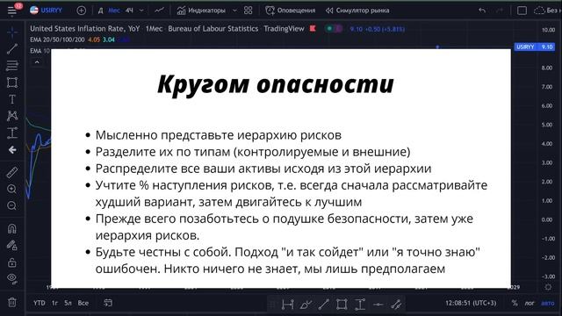
Task: Select the trend line tool
Action: click(12, 49)
